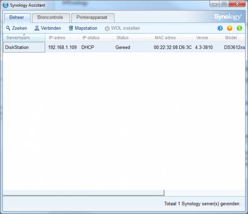
Task: Minimize the Synology Assistant window
Action: pyautogui.click(x=215, y=4)
